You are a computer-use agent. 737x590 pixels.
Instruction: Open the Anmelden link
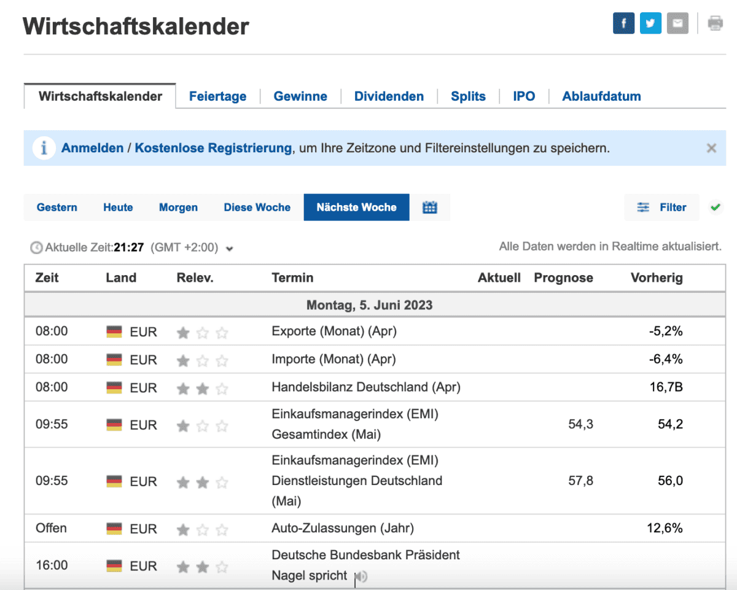point(93,148)
